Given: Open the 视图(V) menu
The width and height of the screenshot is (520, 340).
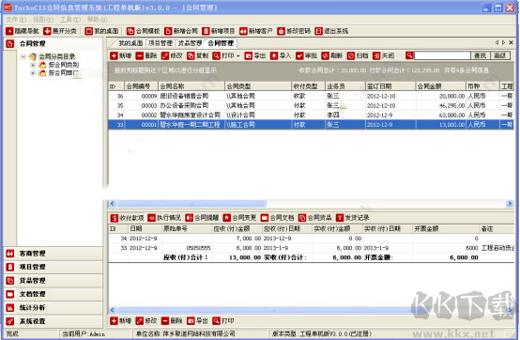Looking at the screenshot, I should (x=43, y=20).
